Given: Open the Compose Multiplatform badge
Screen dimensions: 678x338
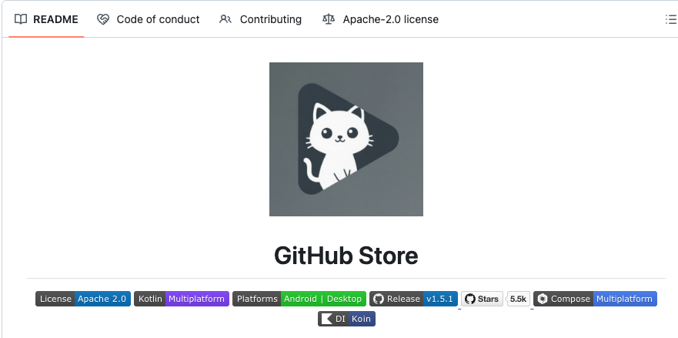Looking at the screenshot, I should click(x=596, y=299).
